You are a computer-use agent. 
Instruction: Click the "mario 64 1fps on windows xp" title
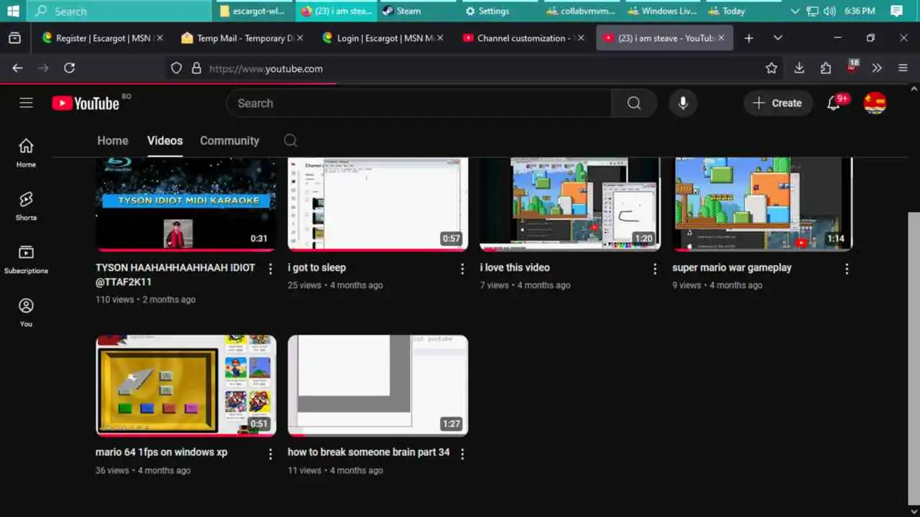pyautogui.click(x=161, y=452)
